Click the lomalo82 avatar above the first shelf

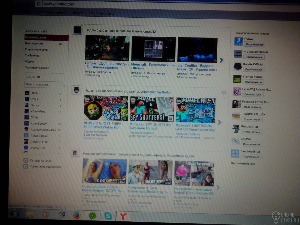tap(77, 30)
